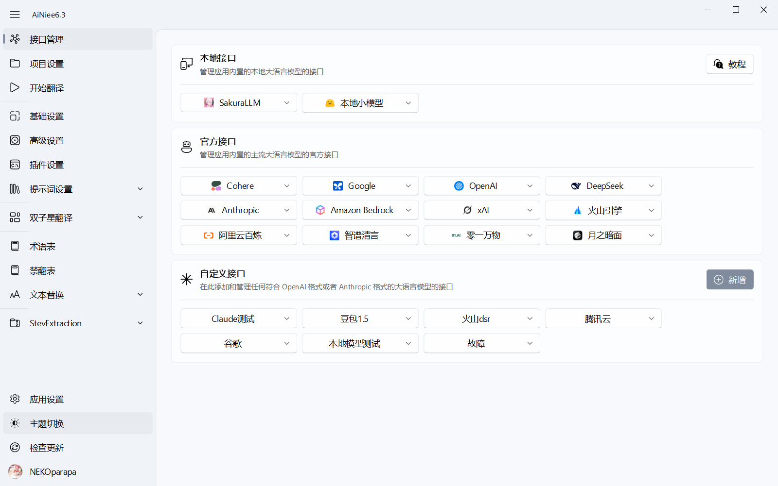The width and height of the screenshot is (778, 486).
Task: Click the Cohere logo icon
Action: 216,185
